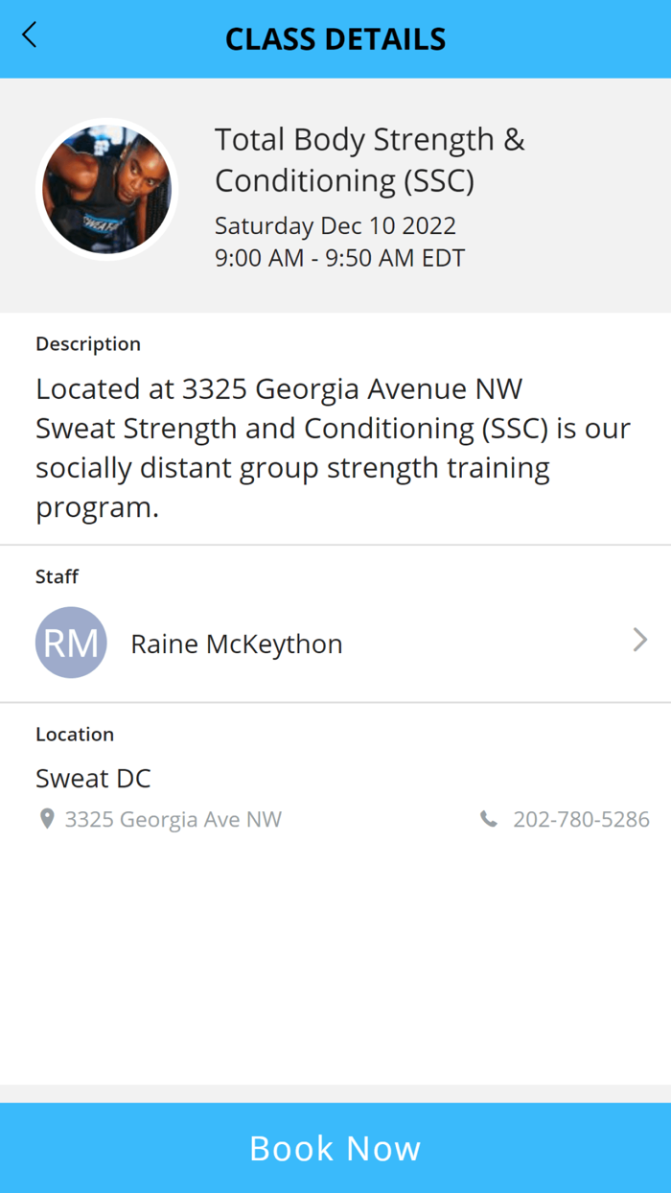This screenshot has width=671, height=1193.
Task: Click the Saturday Dec 10 date text
Action: (x=335, y=225)
